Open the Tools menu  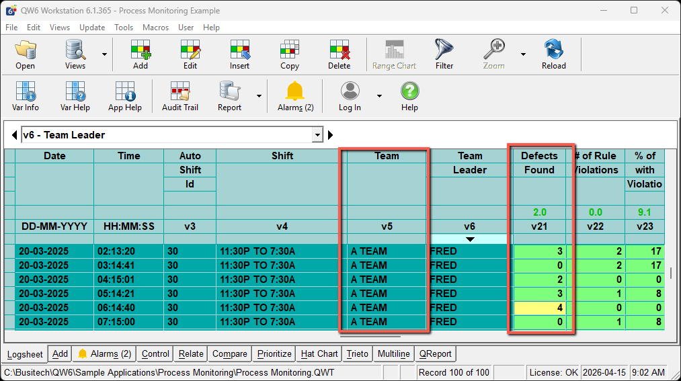(x=124, y=28)
